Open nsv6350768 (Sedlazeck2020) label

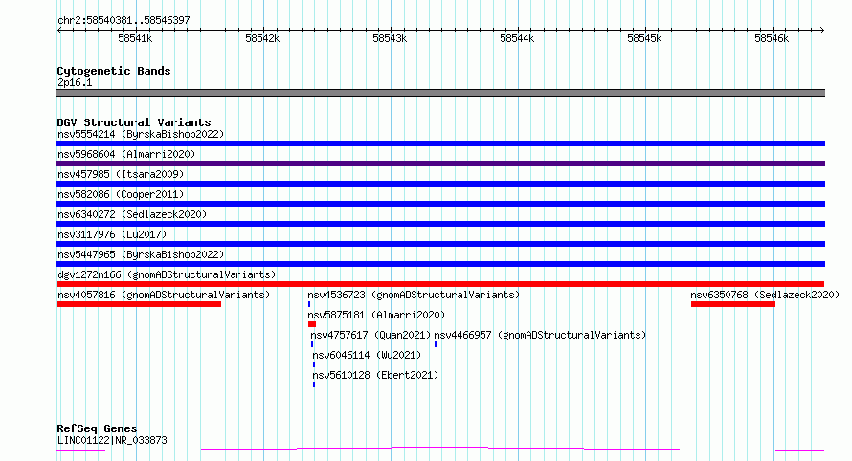765,295
